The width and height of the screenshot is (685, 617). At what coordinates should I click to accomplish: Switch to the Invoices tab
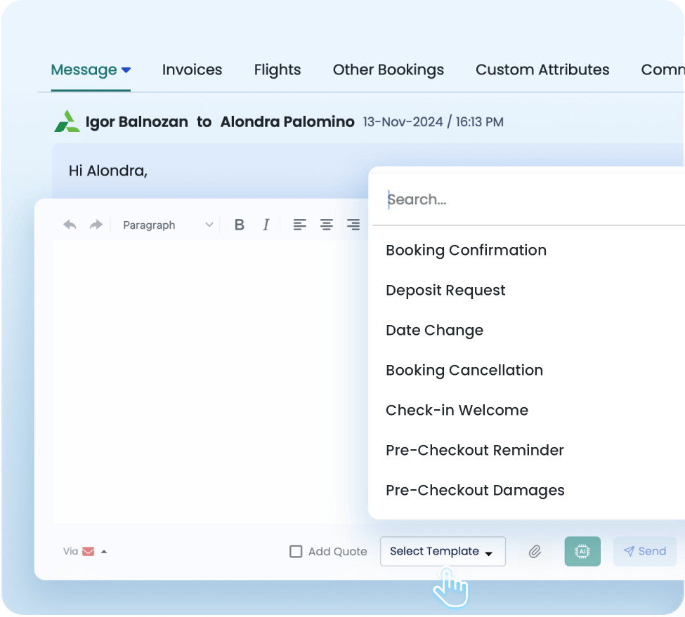tap(192, 69)
